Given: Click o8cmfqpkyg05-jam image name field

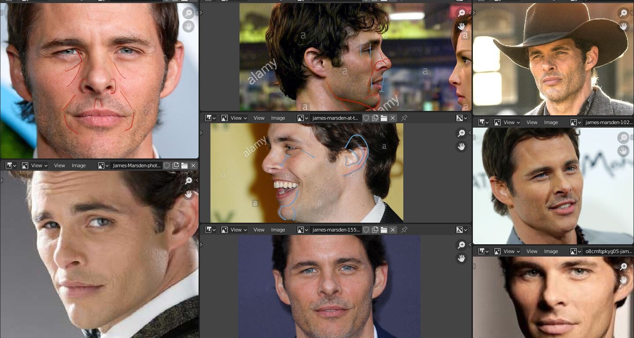Looking at the screenshot, I should [608, 251].
